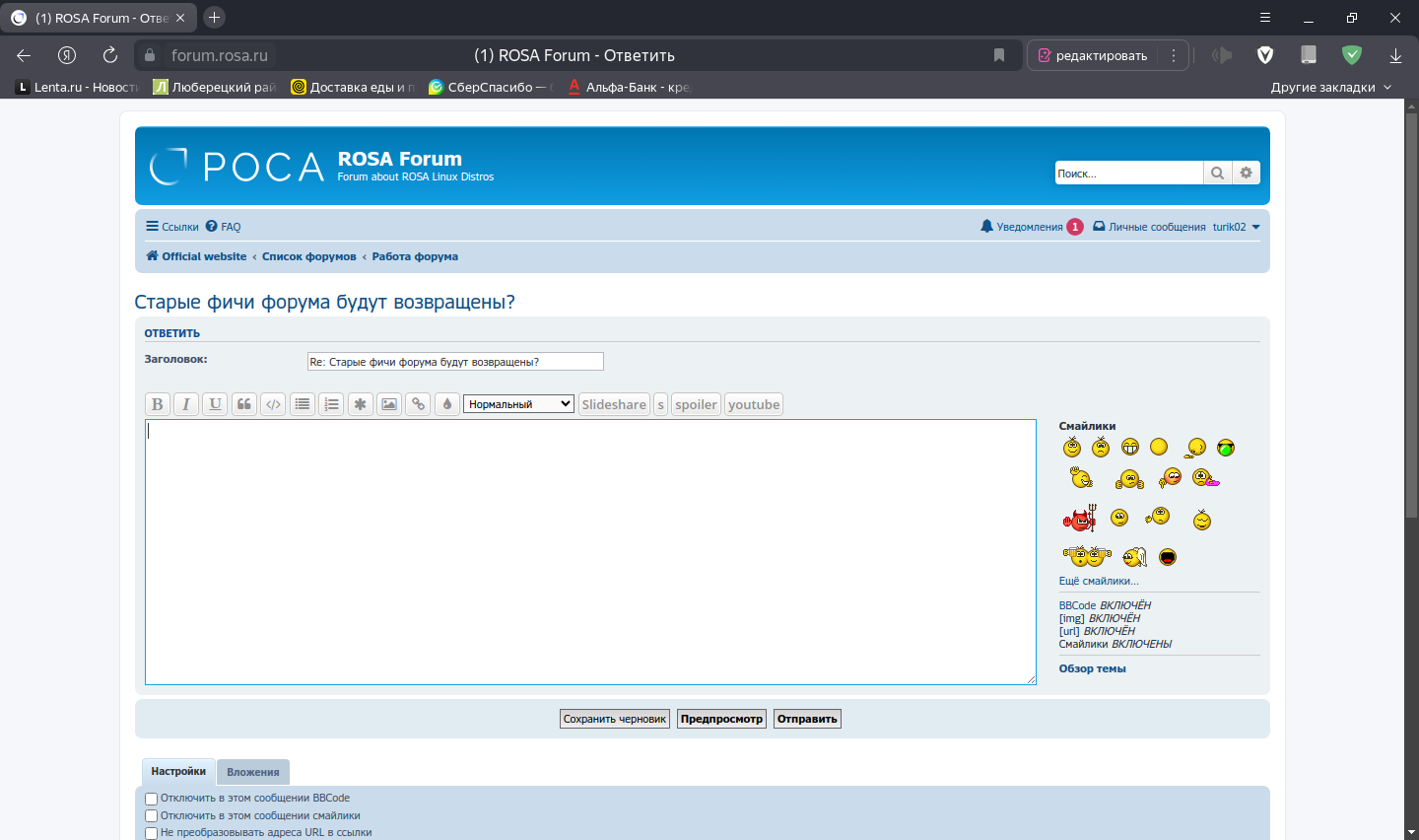
Task: Open a new browser tab
Action: click(x=214, y=18)
